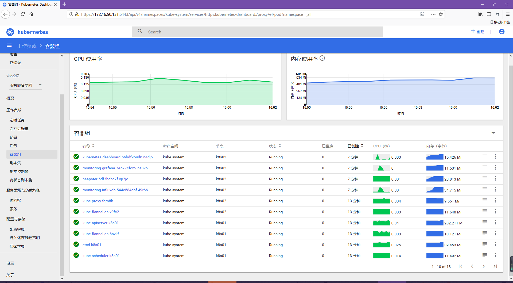Open the namespace selector dropdown
The height and width of the screenshot is (283, 513).
pos(25,85)
